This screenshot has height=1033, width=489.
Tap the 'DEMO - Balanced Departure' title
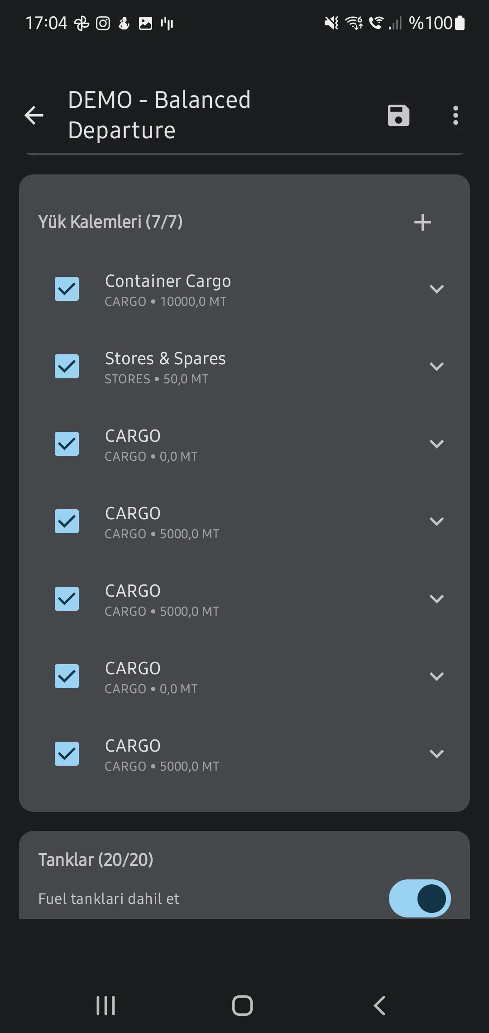pos(159,115)
